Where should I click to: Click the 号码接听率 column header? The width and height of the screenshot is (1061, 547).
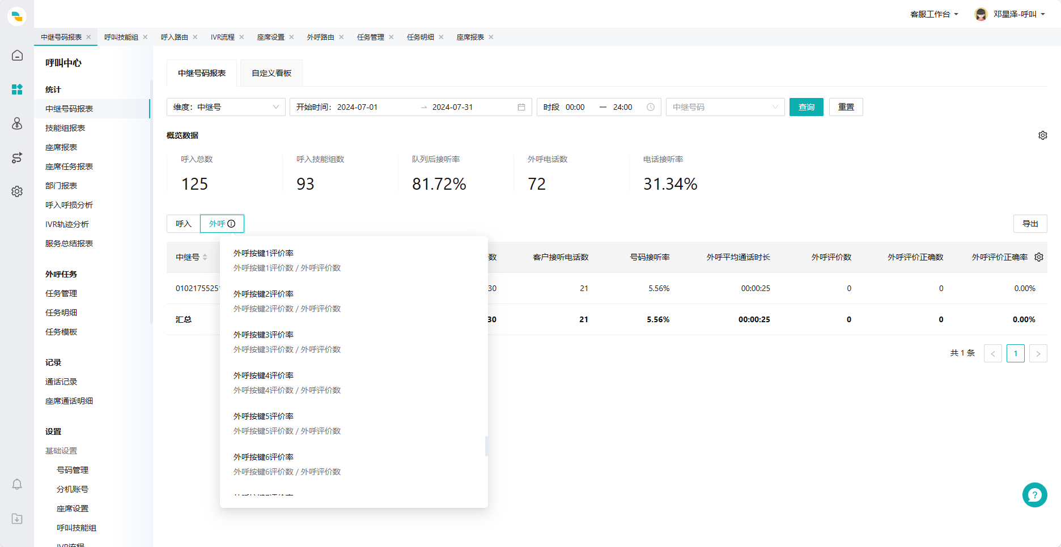click(650, 257)
